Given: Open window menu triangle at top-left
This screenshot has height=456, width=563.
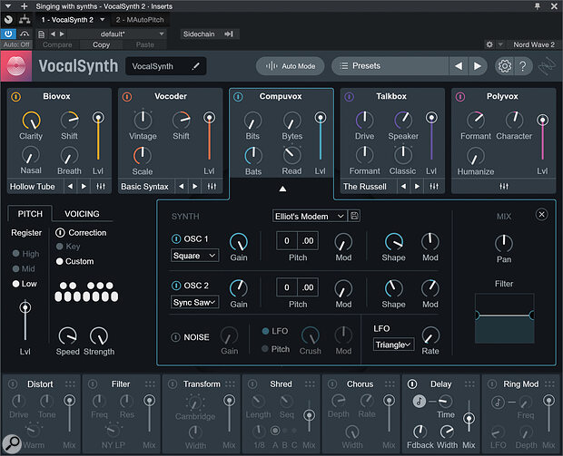Looking at the screenshot, I should (8, 6).
